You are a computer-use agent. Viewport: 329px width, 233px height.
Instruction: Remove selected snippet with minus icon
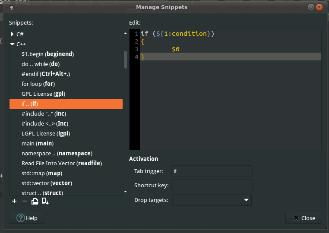pos(25,201)
